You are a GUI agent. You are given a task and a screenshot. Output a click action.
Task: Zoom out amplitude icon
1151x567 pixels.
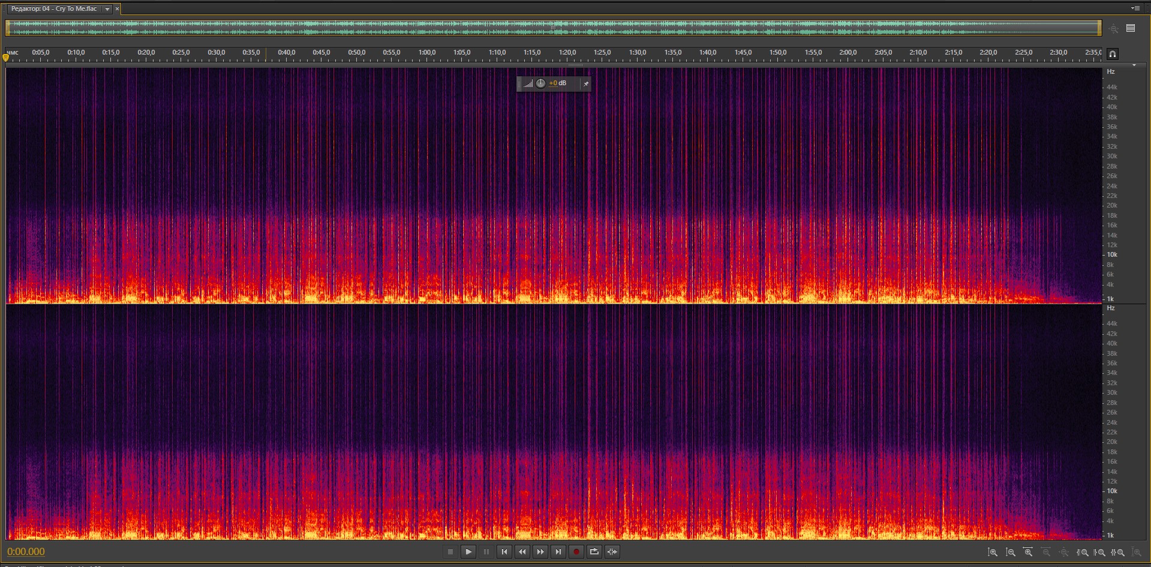1011,552
